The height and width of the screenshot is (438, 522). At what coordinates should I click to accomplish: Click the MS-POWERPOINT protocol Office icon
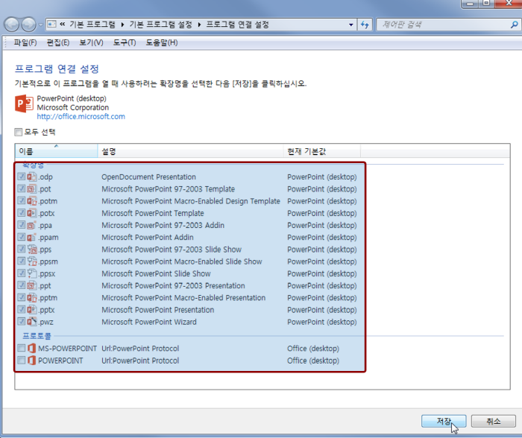pyautogui.click(x=31, y=348)
